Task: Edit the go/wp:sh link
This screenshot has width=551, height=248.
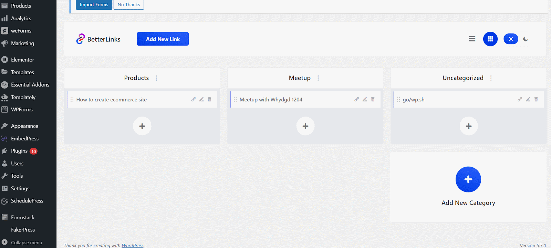Action: (528, 99)
